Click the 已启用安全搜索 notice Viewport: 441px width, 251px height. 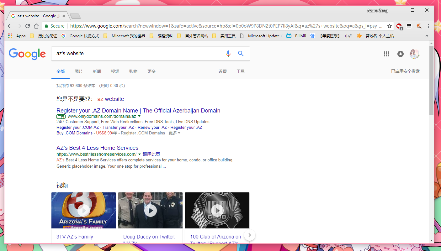click(405, 71)
